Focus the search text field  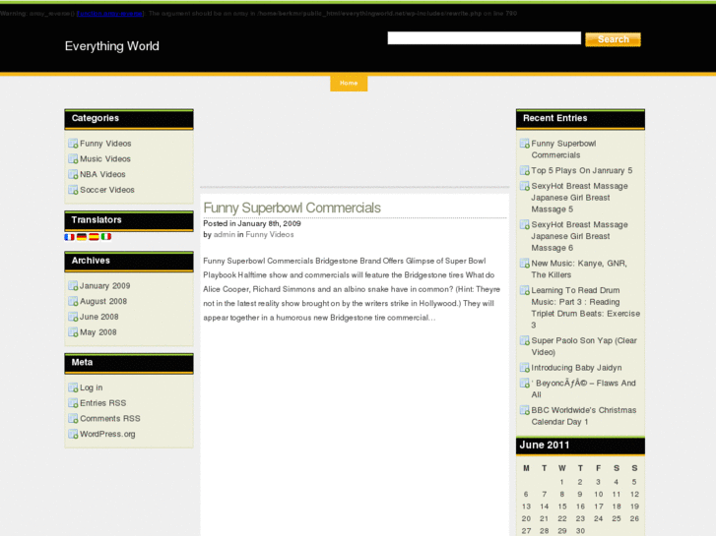[x=484, y=38]
